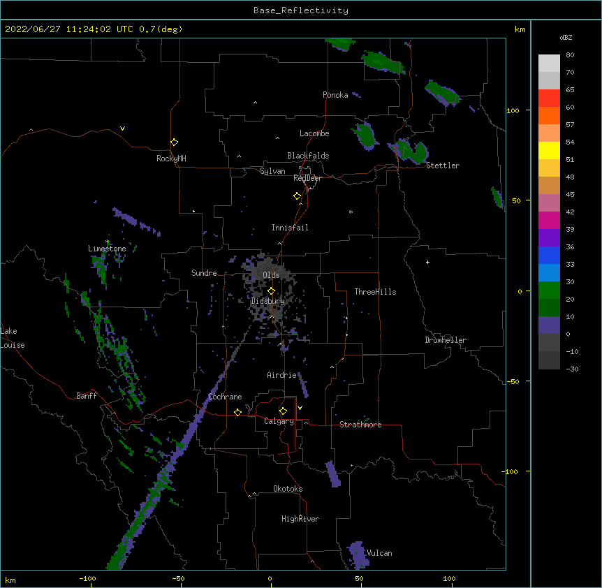Click the Cochrane city label
Image resolution: width=602 pixels, height=588 pixels.
[225, 397]
